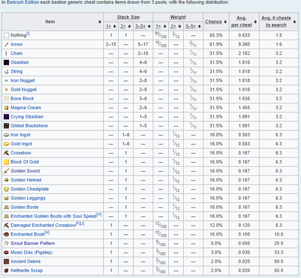Sort by Avg. per chest column

click(255, 22)
